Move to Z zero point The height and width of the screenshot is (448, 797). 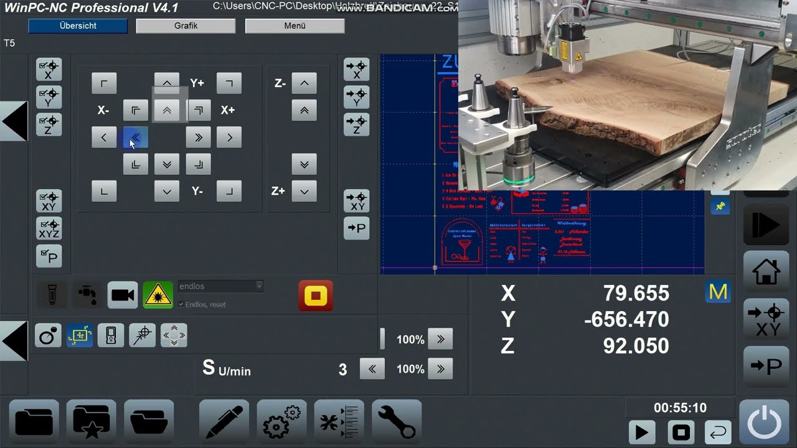(357, 124)
